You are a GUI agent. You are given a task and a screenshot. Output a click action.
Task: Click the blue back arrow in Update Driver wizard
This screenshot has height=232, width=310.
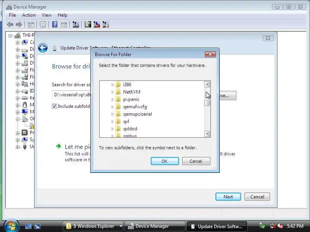[43, 48]
